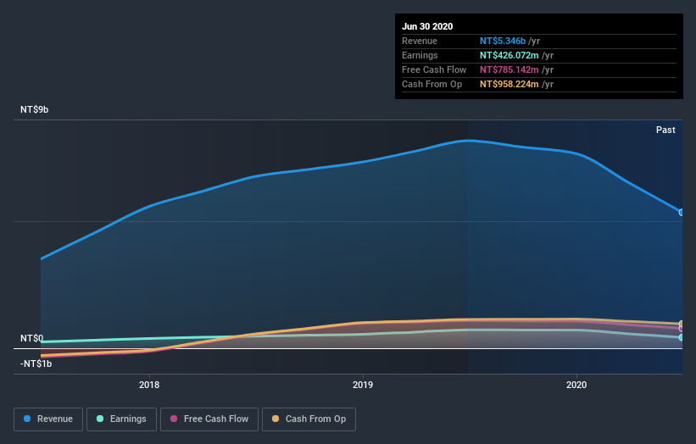Click the -NT$1b y-axis label
Image resolution: width=696 pixels, height=444 pixels.
36,364
